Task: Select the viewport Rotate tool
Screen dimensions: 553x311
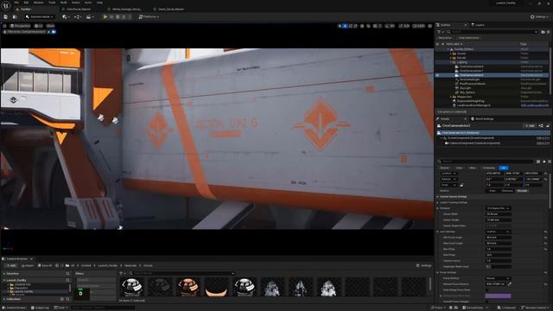Action: 350,26
